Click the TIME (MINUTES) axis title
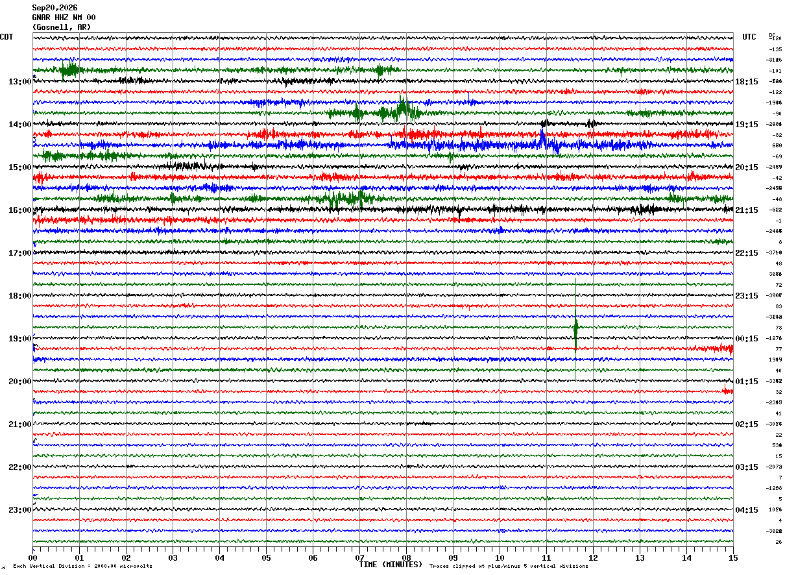Image resolution: width=785 pixels, height=575 pixels. point(391,565)
